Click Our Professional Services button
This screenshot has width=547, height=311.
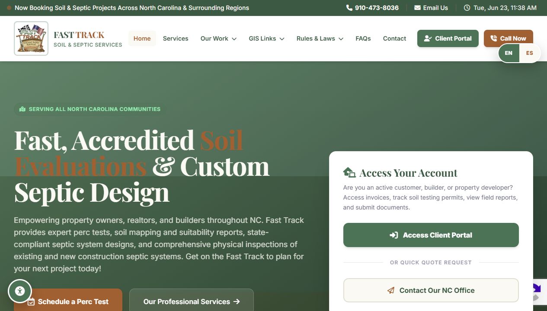(x=192, y=300)
